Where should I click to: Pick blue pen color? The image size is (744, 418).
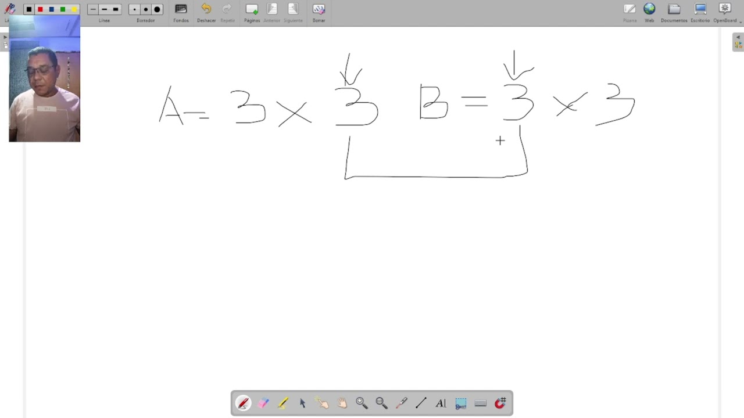pos(51,9)
